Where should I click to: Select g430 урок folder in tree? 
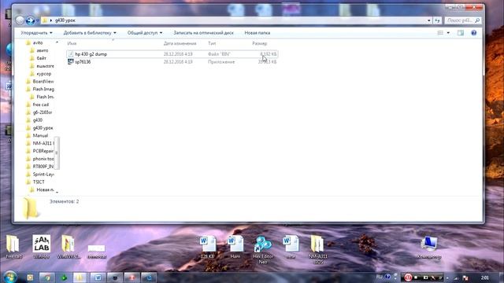point(43,127)
